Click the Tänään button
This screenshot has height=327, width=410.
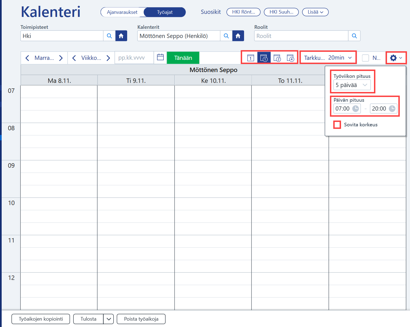(183, 58)
